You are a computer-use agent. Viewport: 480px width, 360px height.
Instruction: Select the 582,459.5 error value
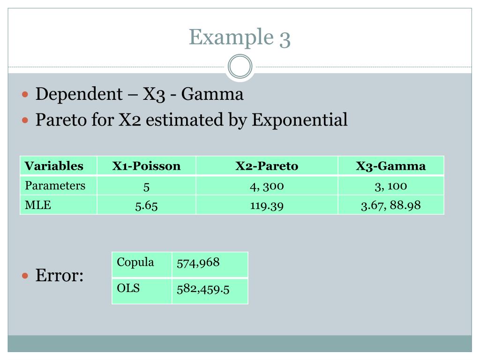coord(210,291)
